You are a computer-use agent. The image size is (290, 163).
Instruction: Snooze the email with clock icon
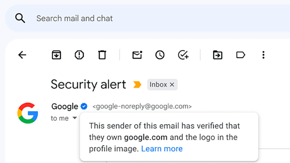160,55
